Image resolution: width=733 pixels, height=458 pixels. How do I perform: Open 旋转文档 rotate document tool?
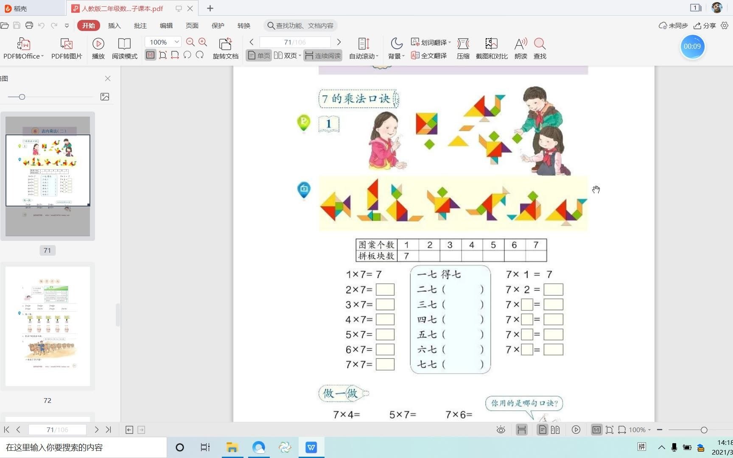click(225, 48)
